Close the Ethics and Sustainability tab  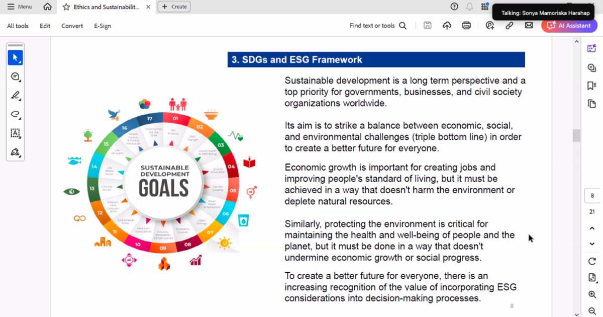click(148, 7)
